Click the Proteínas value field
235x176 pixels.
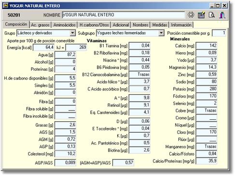click(65, 69)
